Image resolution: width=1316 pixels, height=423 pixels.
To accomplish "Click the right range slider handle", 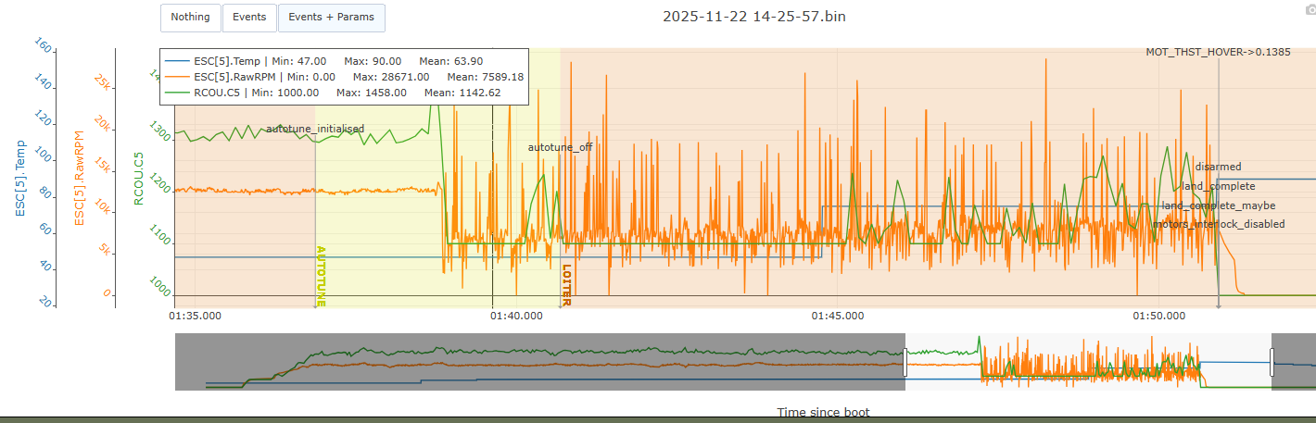I will click(x=1272, y=362).
